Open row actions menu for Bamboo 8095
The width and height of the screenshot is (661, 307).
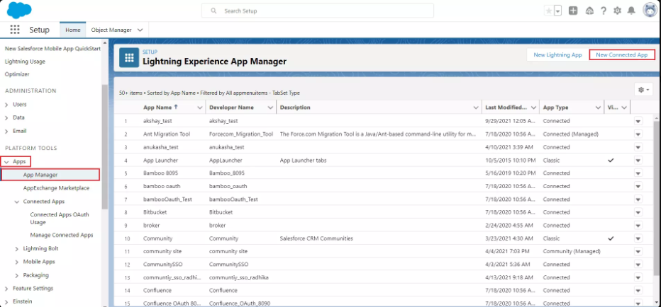tap(638, 173)
